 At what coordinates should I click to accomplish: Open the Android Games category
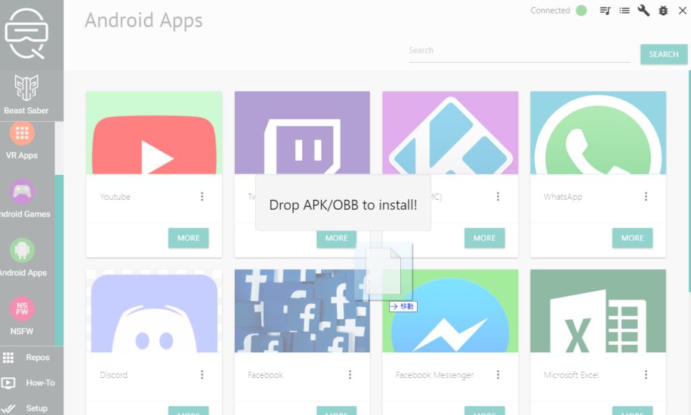tap(22, 200)
